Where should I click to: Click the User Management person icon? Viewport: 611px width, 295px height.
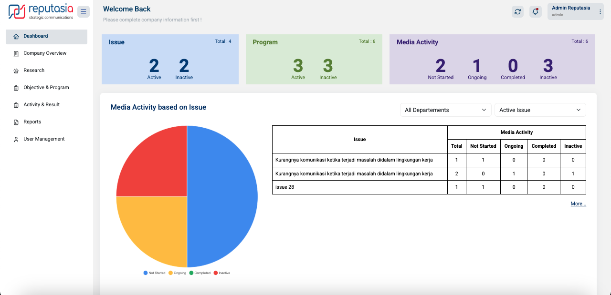click(16, 139)
